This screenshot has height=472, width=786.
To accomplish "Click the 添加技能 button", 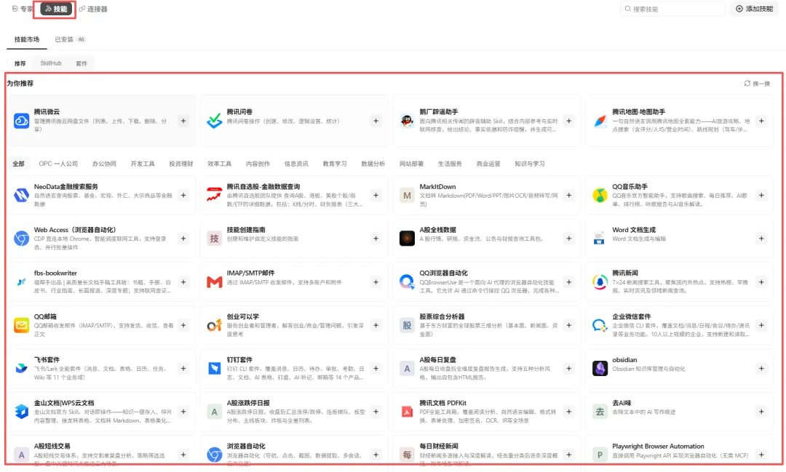I will pos(755,9).
